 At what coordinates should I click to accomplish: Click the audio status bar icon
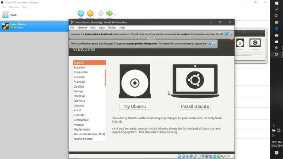(187, 156)
